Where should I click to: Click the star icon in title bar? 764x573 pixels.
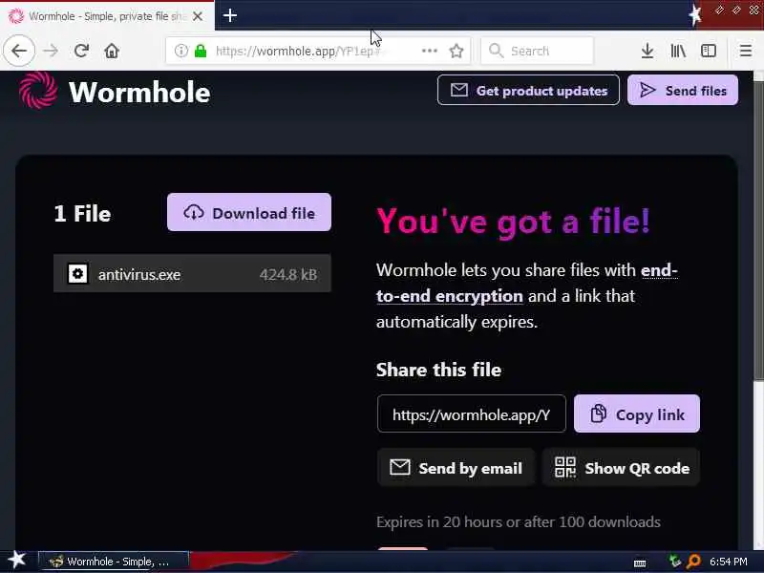[695, 14]
